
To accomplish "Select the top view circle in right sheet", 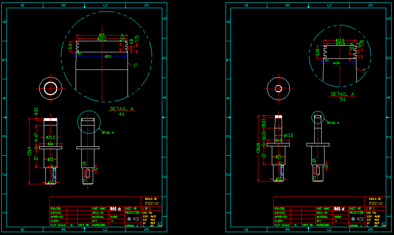I will pos(278,89).
